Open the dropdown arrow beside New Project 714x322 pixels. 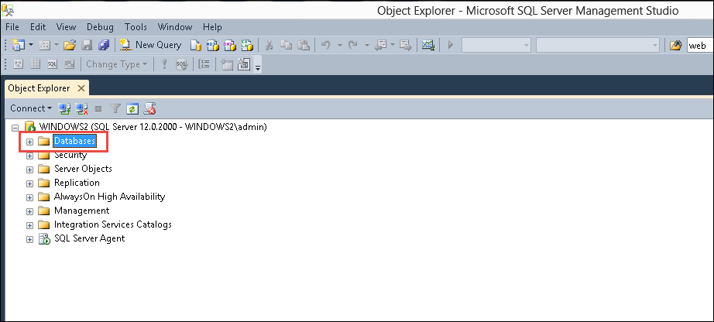(31, 45)
